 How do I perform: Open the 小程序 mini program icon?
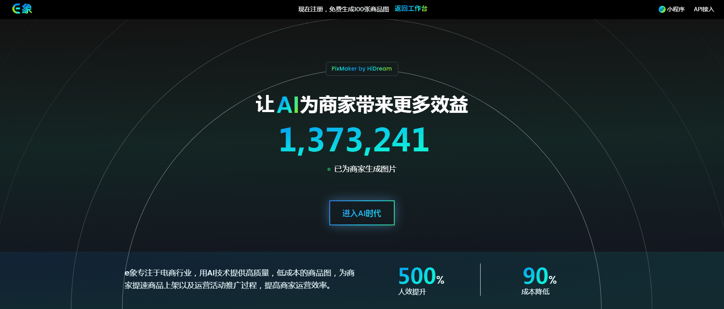coord(662,9)
